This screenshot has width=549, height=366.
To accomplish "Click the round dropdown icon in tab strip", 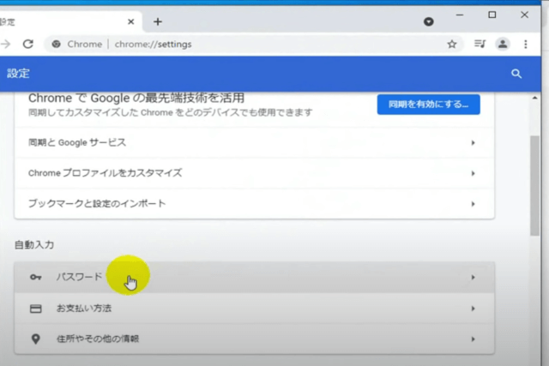I will [x=429, y=21].
